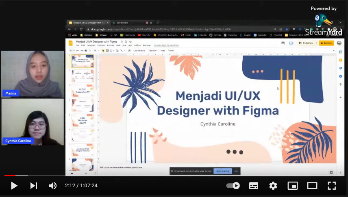Select the Menjadi UI/UX Designer browser tab
The height and width of the screenshot is (197, 348).
[89, 23]
